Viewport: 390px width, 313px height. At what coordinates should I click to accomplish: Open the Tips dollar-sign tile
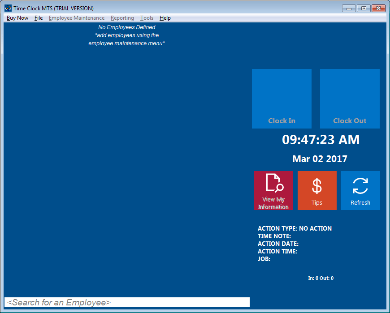click(317, 190)
